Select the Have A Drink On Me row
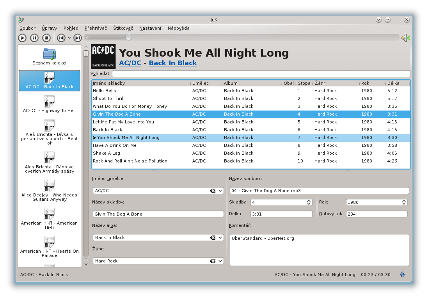 pos(251,146)
